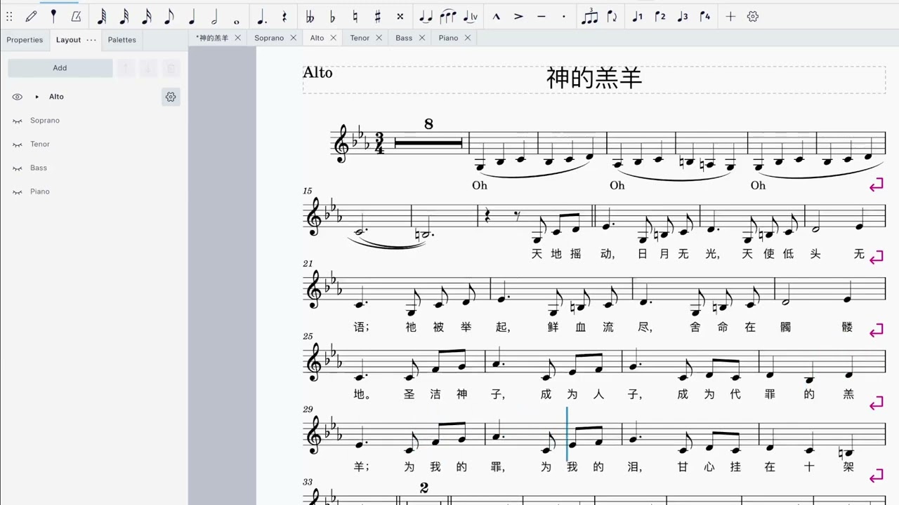The image size is (899, 505).
Task: Switch to the Tenor part tab
Action: [360, 38]
